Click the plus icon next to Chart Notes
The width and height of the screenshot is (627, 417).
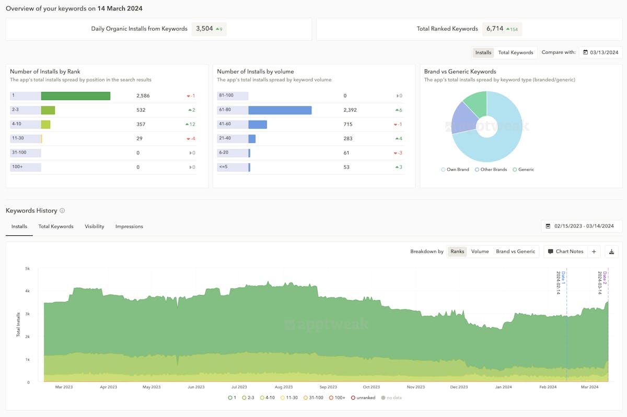(x=594, y=252)
